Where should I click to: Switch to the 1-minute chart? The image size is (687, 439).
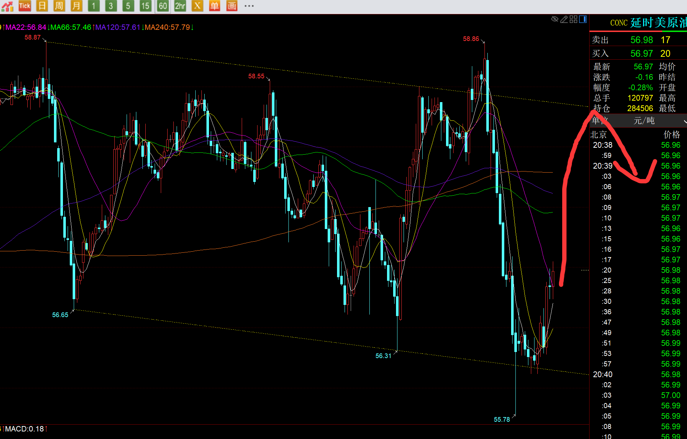point(94,6)
